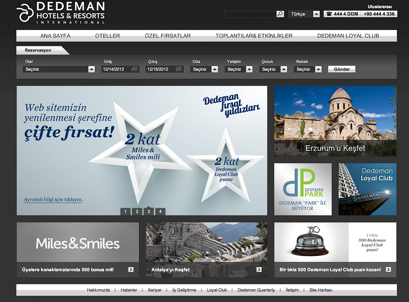Expand the Yetişkin count dropdown

[x=249, y=69]
